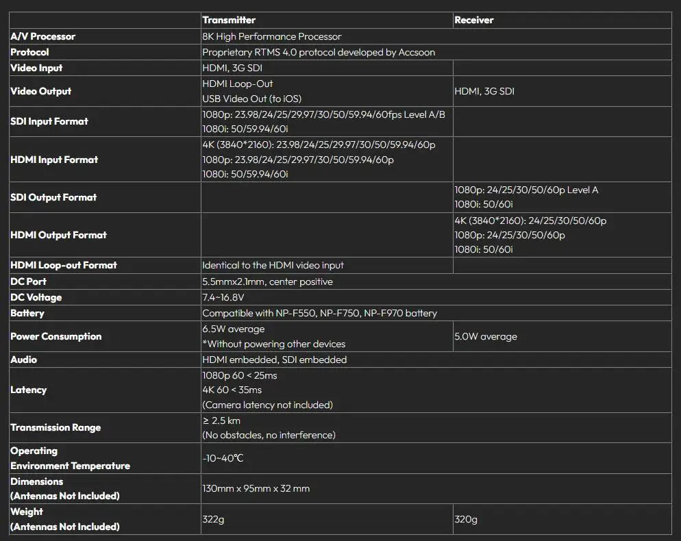Click the '4K (3840*2160): 23.98/24/25...' input line
The height and width of the screenshot is (541, 681).
tap(319, 144)
